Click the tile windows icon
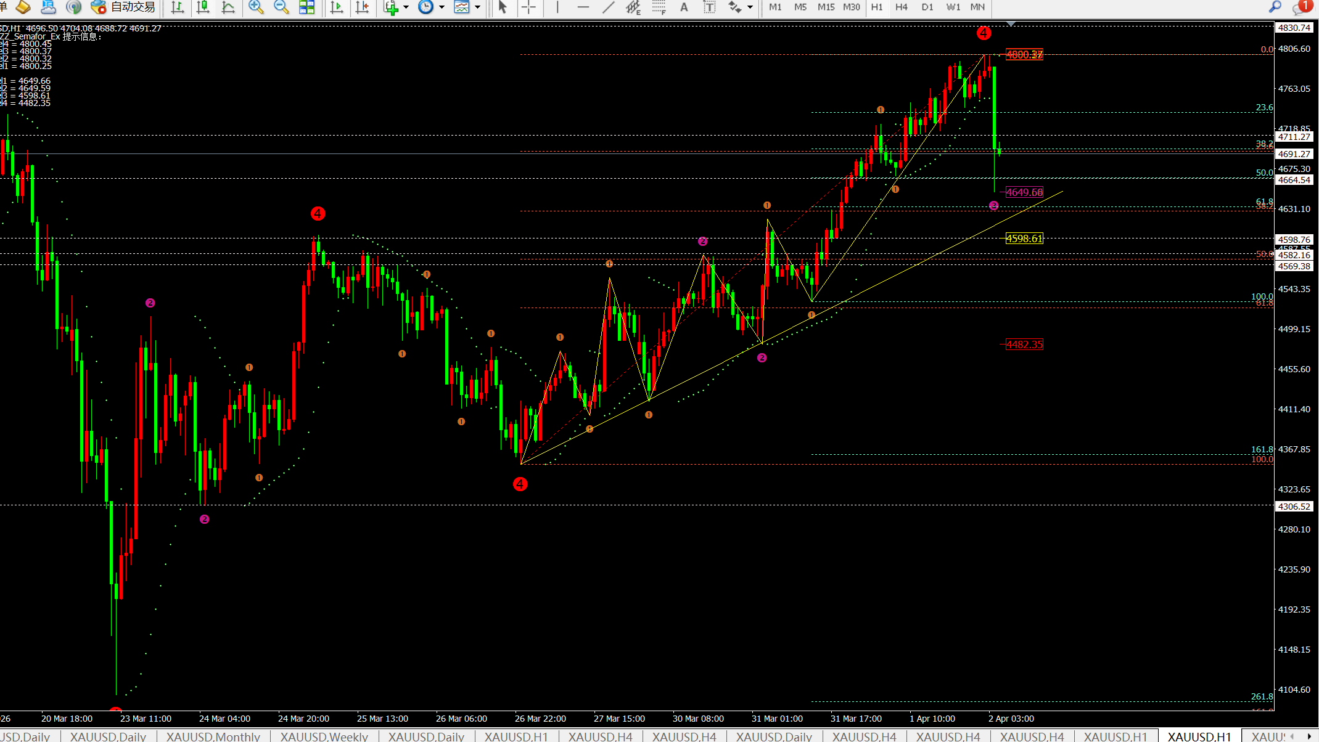1319x742 pixels. tap(306, 7)
